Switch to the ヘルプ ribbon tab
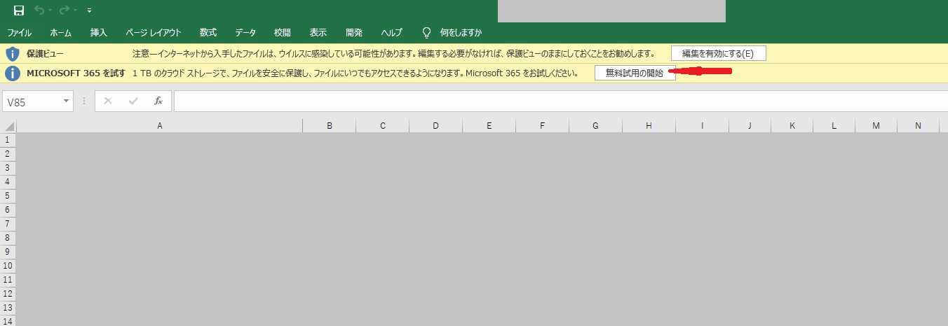Viewport: 948px width, 326px height. pos(392,33)
